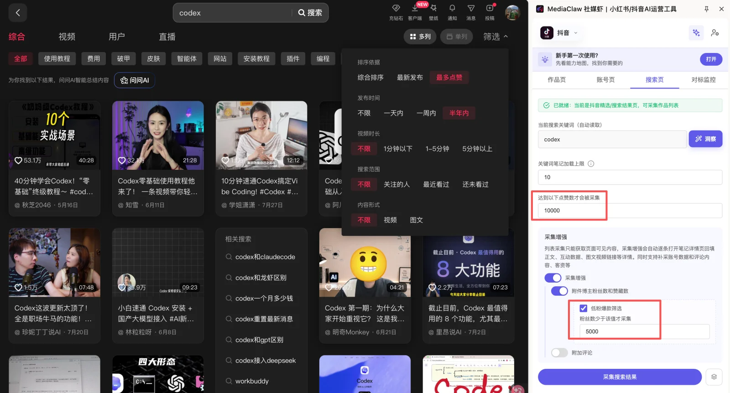Select 5分钟以上 video duration
Viewport: 730px width, 393px height.
[477, 149]
